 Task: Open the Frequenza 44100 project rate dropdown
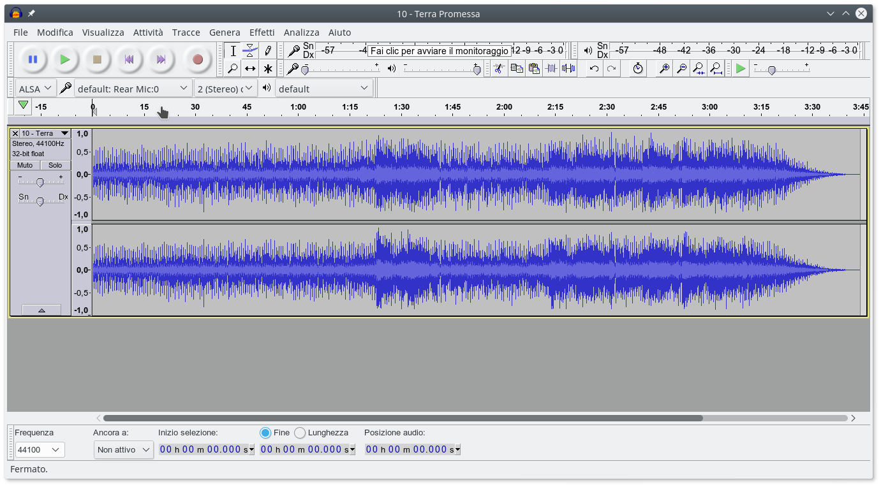click(40, 450)
